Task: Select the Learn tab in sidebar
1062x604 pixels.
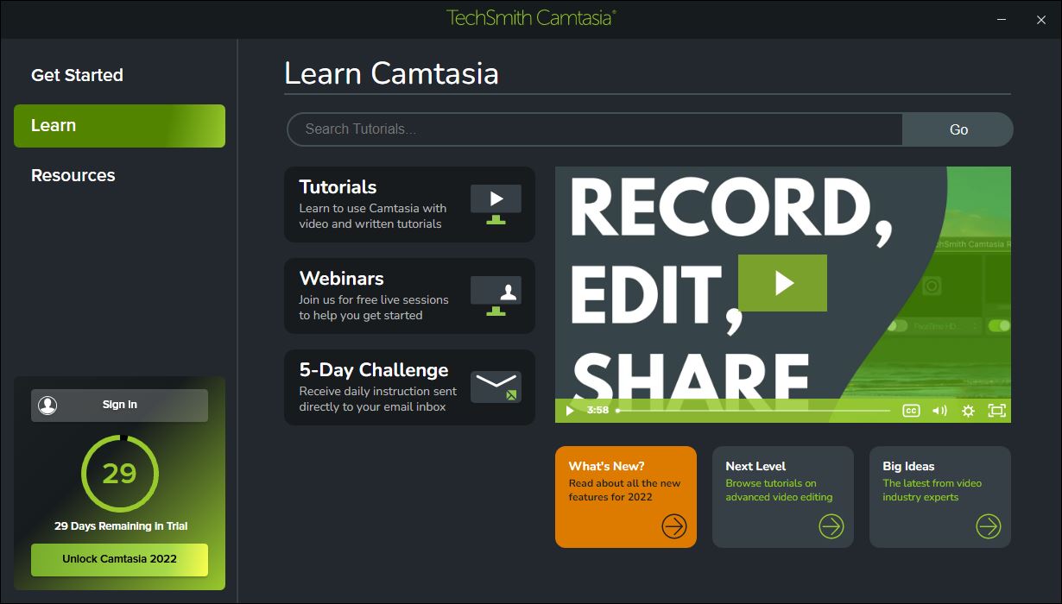Action: coord(119,126)
